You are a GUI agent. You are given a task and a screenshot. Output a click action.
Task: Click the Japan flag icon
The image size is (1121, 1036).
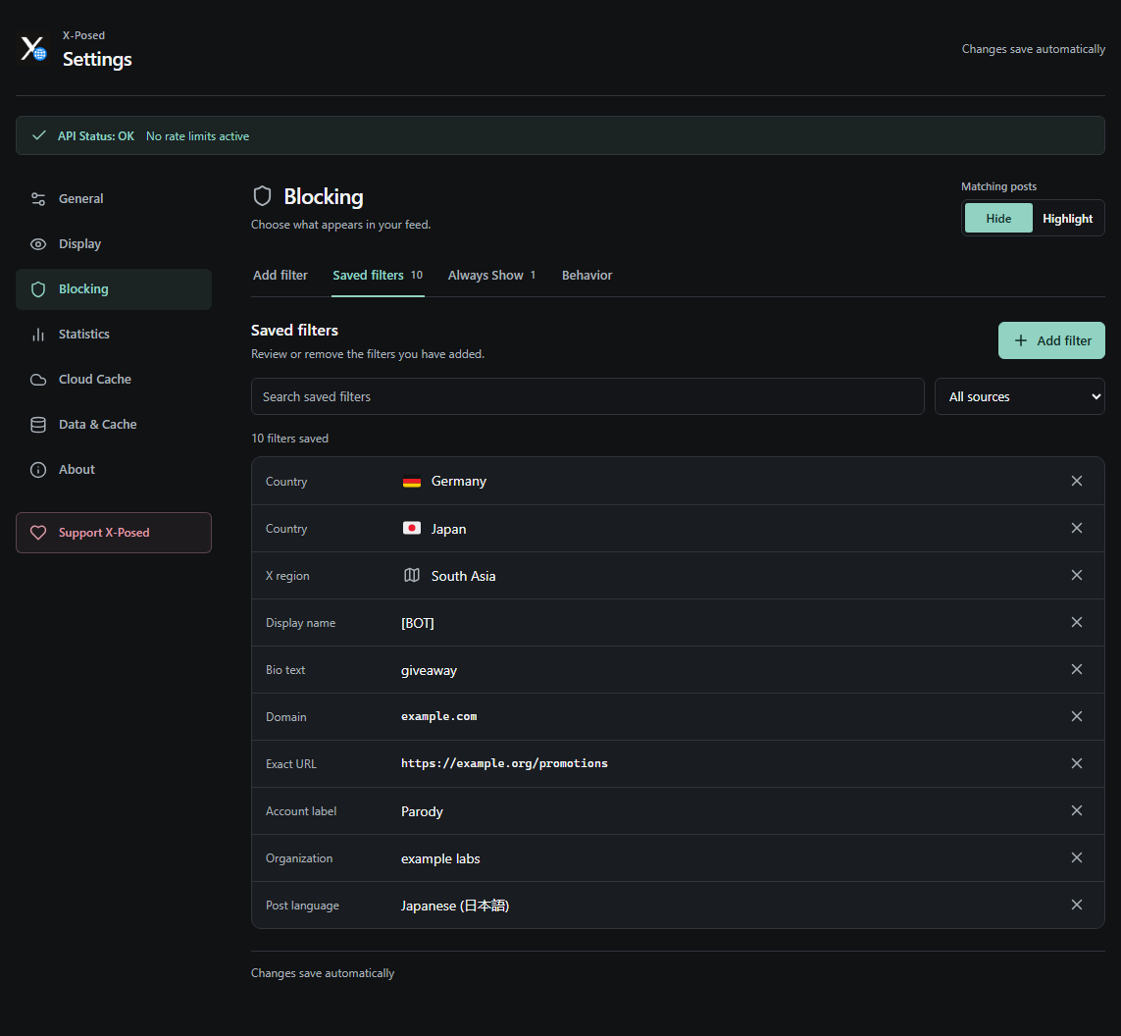(412, 529)
